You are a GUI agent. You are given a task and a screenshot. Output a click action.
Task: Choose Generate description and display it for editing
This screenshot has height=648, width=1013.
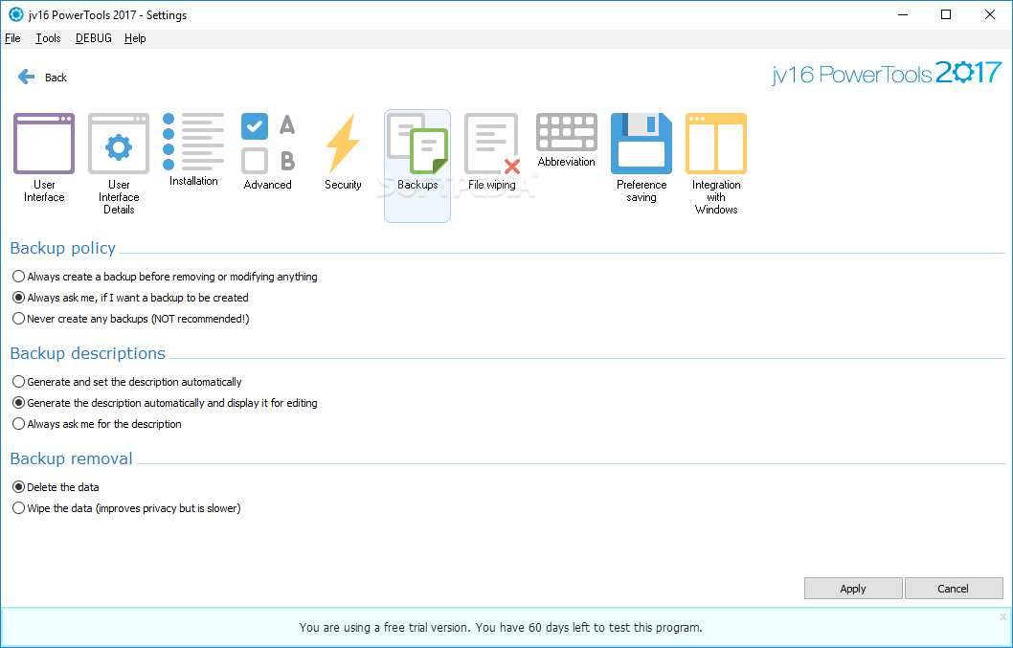point(165,403)
